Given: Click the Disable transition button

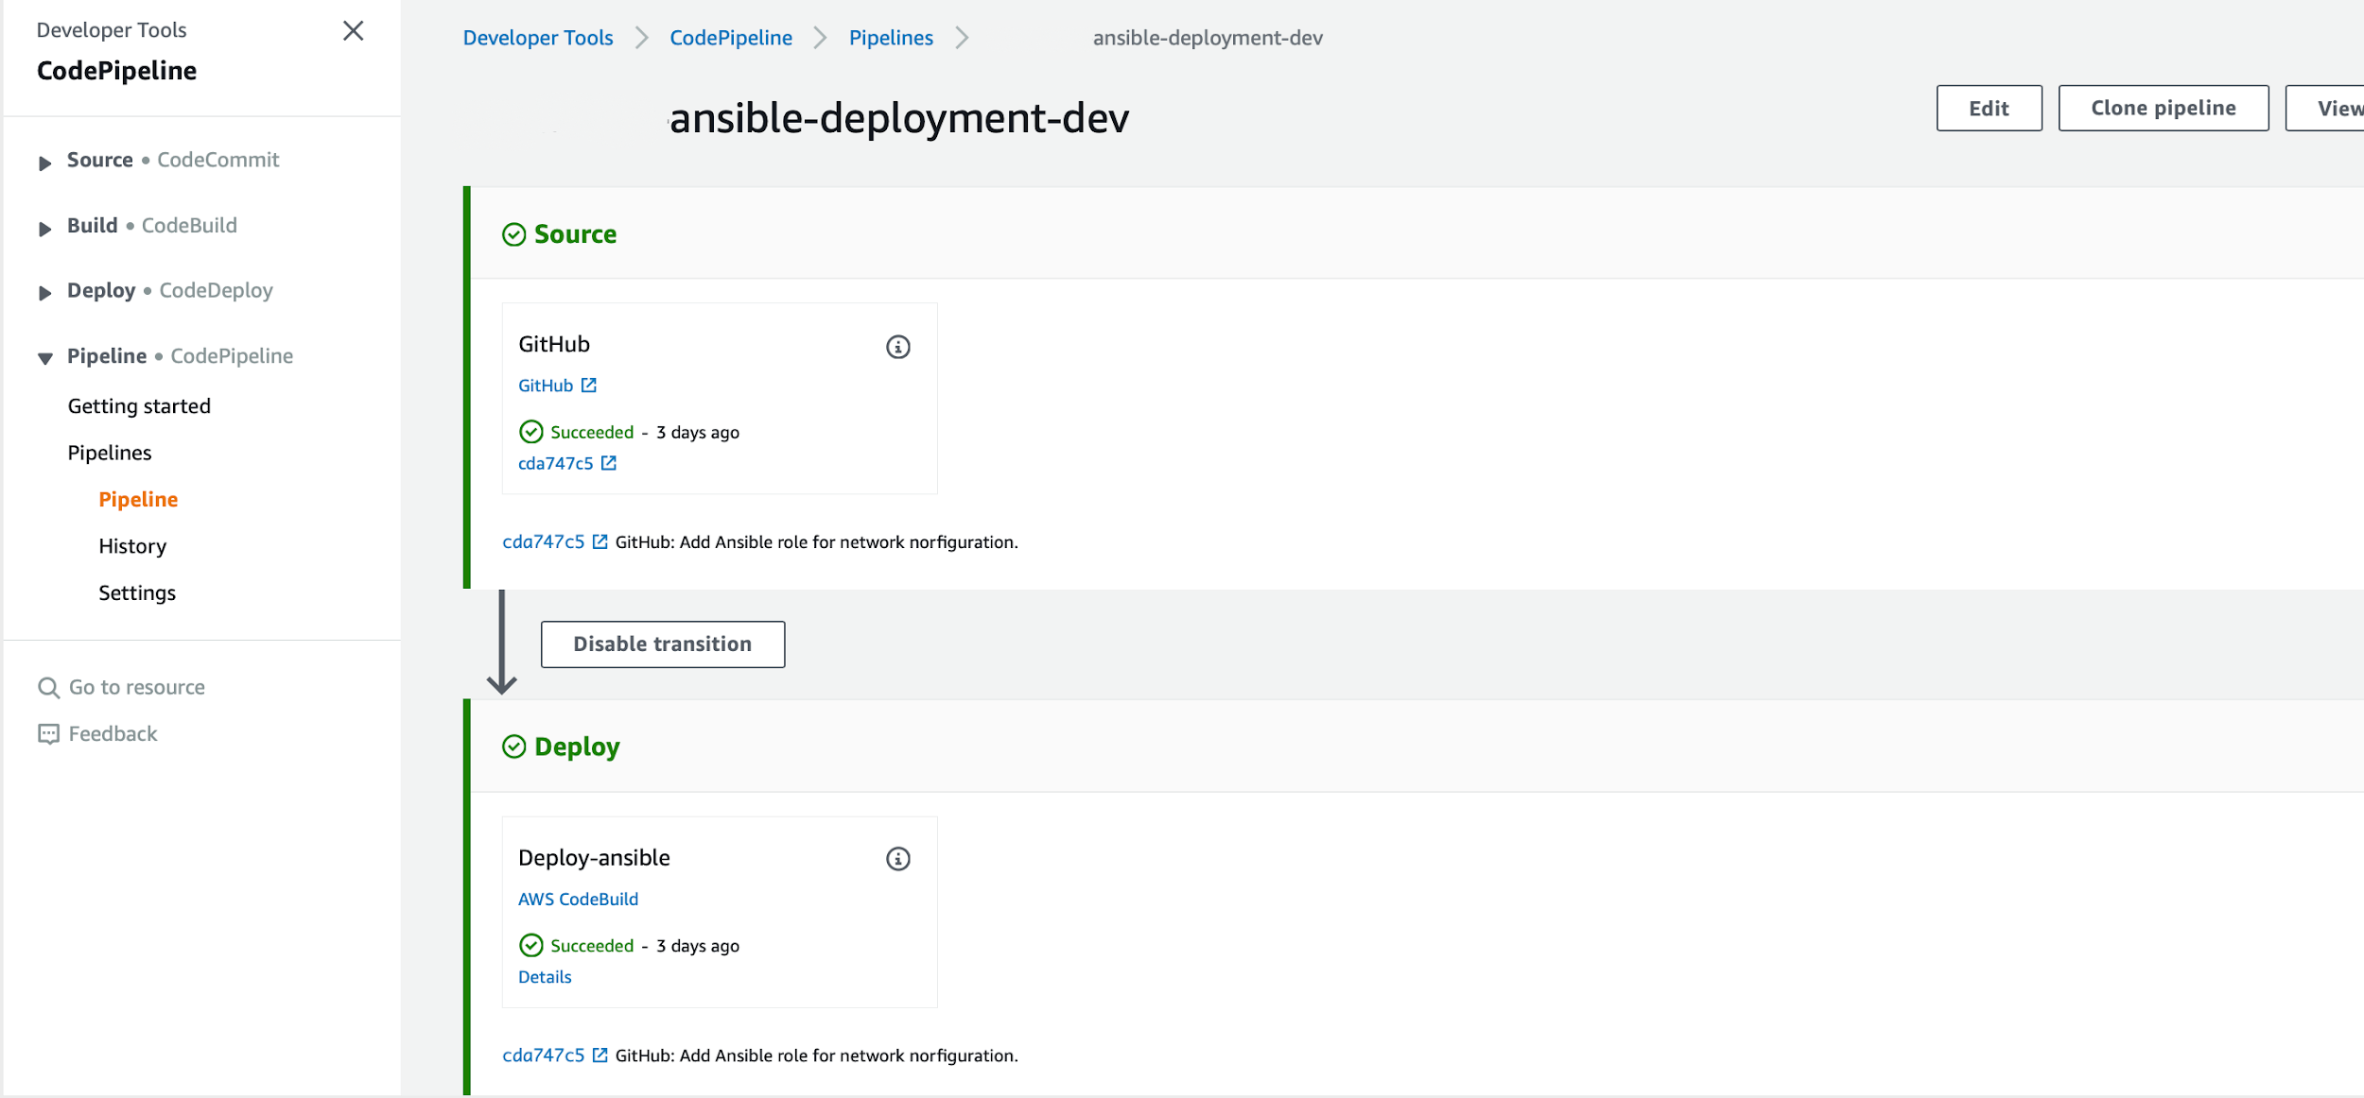Looking at the screenshot, I should (662, 644).
